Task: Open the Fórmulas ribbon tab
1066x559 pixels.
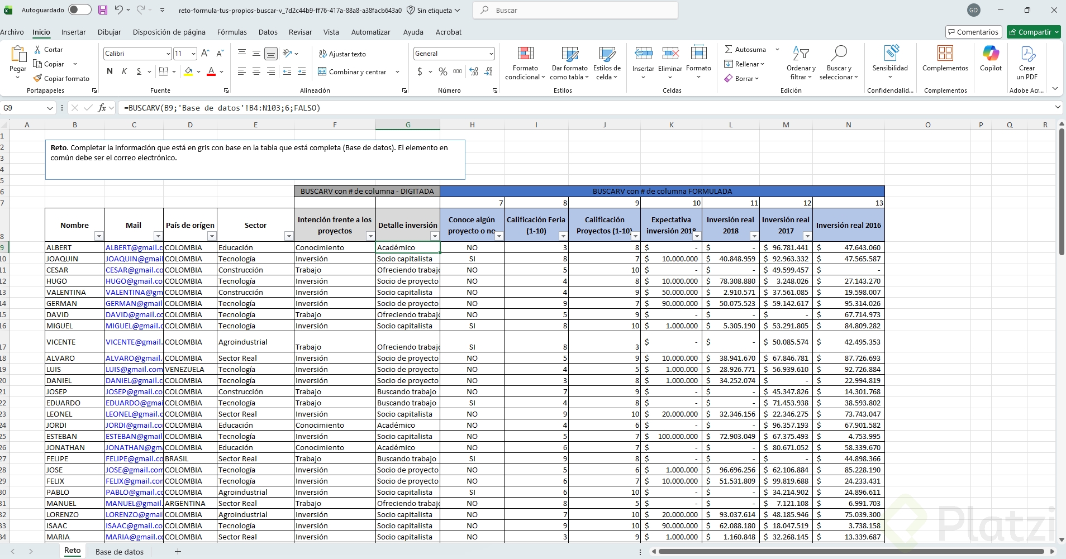Action: pyautogui.click(x=232, y=32)
